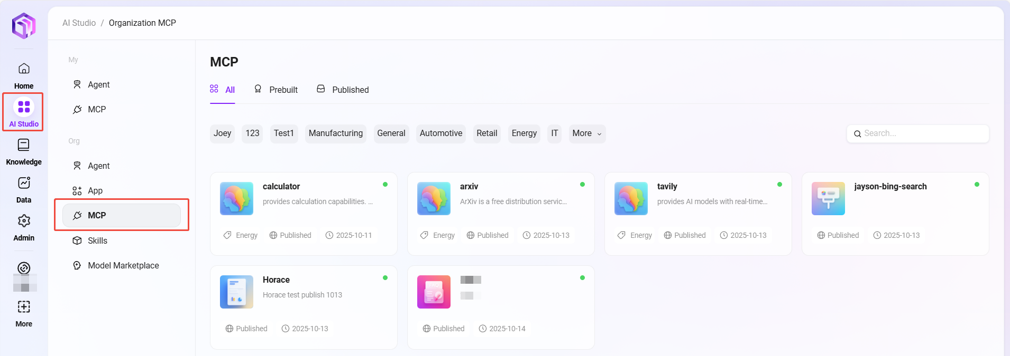
Task: Click the app logo at top left
Action: point(24,25)
